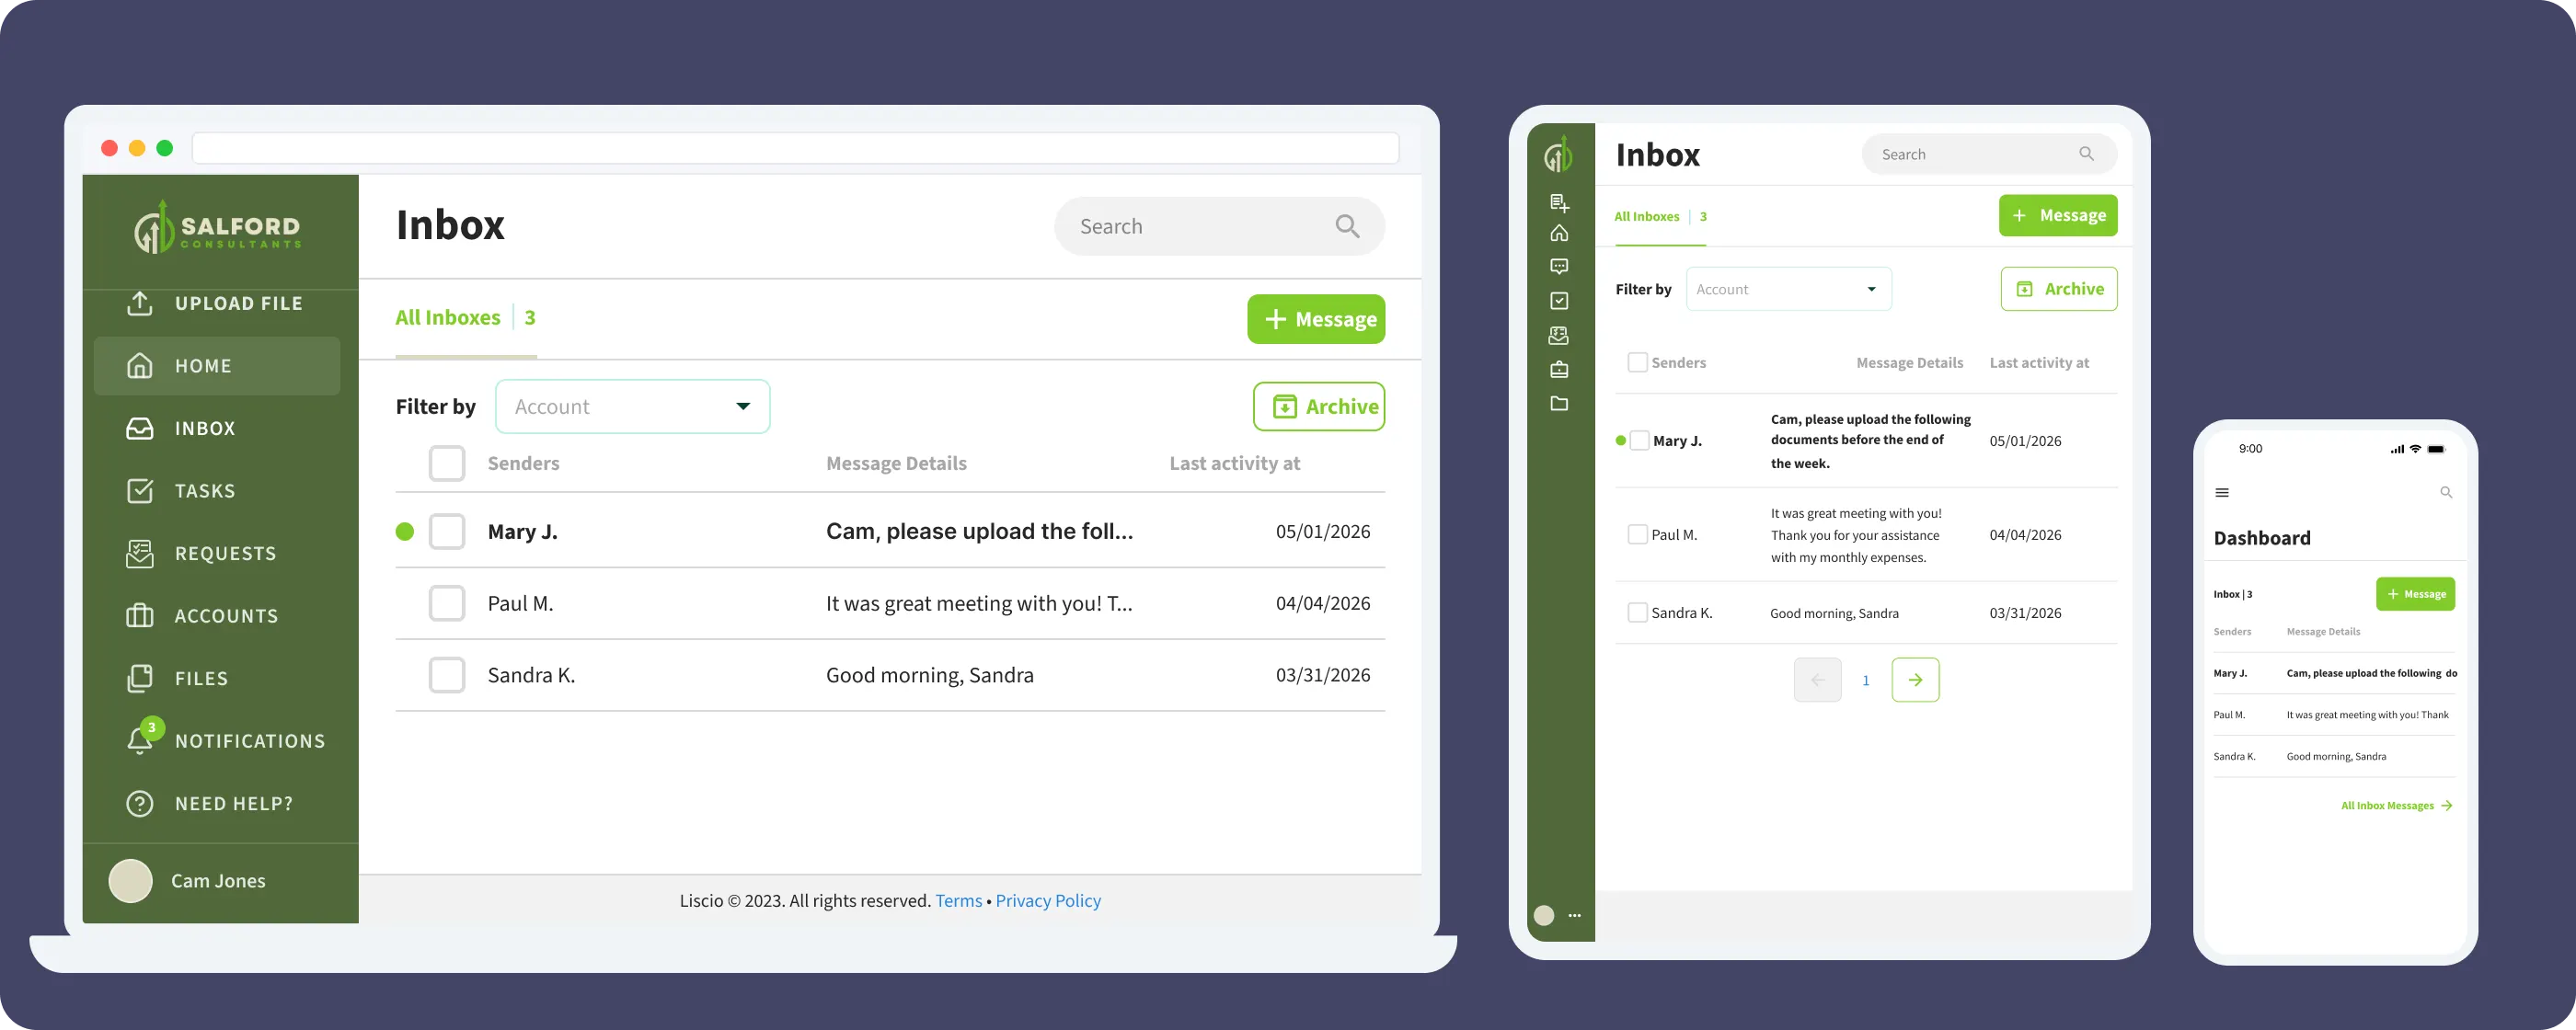Click the green Message button on laptop
This screenshot has height=1030, width=2576.
(x=1315, y=319)
